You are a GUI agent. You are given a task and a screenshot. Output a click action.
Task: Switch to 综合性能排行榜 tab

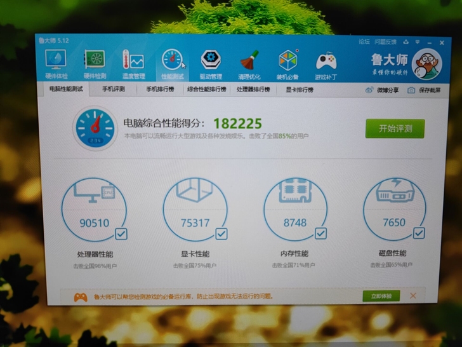point(206,89)
